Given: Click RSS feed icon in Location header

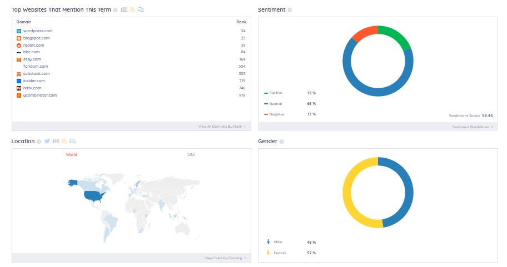Looking at the screenshot, I should pos(64,141).
